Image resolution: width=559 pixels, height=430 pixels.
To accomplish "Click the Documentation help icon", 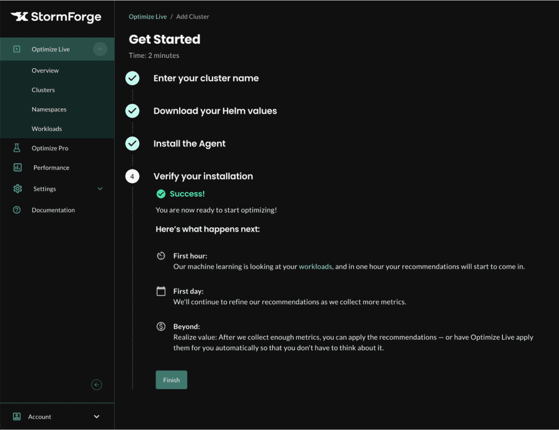I will [x=17, y=210].
